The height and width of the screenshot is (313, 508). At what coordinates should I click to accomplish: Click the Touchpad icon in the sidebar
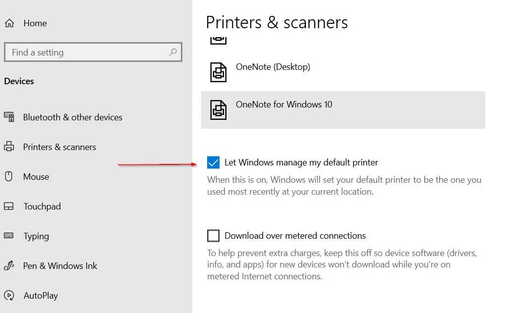coord(9,207)
